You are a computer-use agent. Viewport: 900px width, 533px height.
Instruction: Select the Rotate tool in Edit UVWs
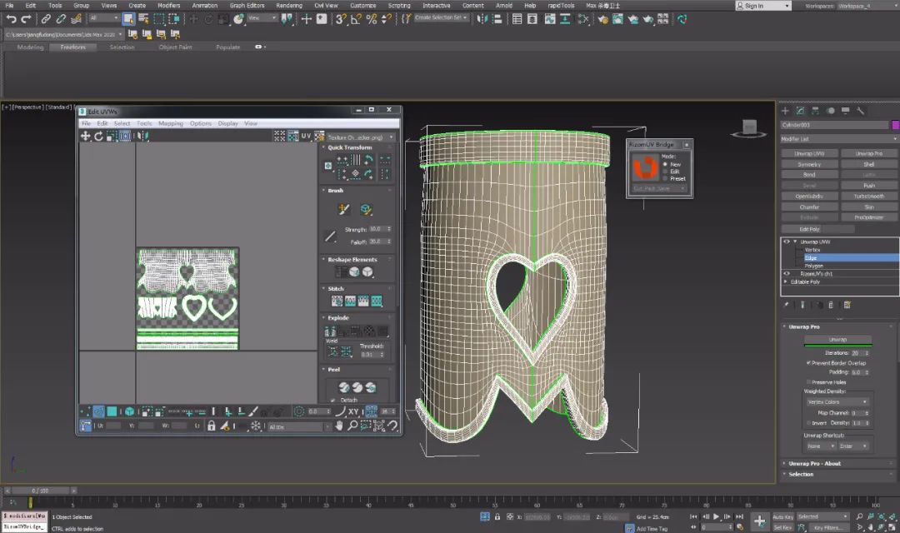pos(98,136)
